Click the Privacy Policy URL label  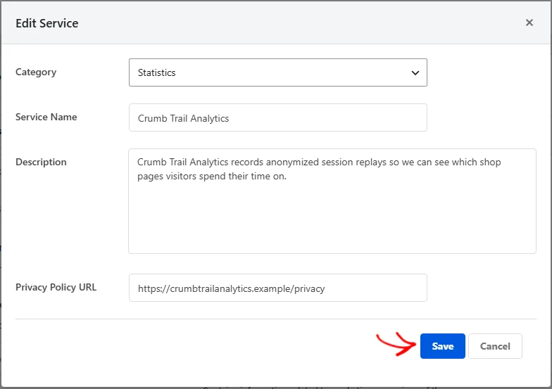coord(56,287)
